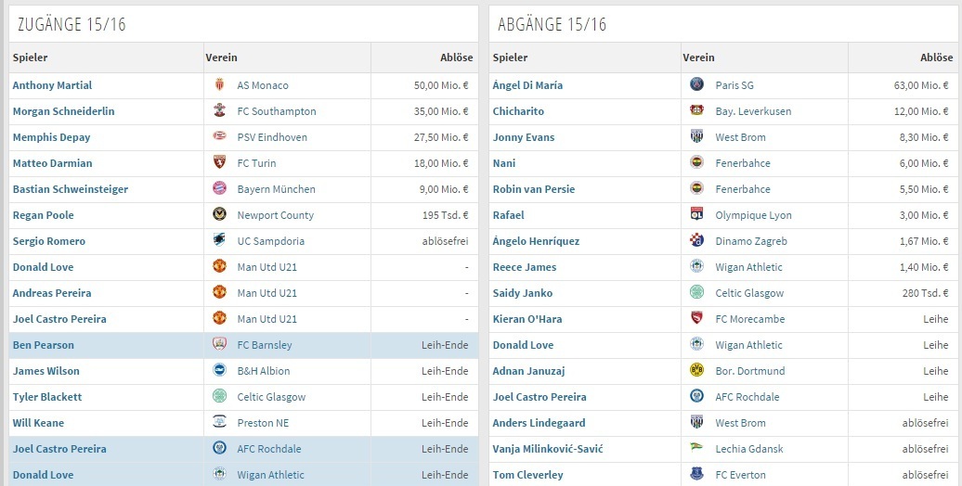
Task: Click the Bay. Leverkusen crest icon
Action: point(697,111)
